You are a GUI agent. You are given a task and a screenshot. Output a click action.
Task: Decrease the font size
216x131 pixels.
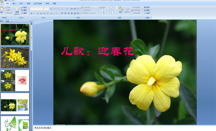tap(54, 9)
